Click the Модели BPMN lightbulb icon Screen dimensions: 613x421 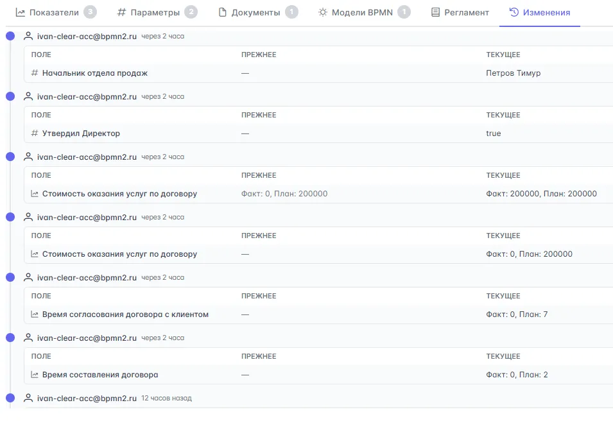pyautogui.click(x=322, y=12)
